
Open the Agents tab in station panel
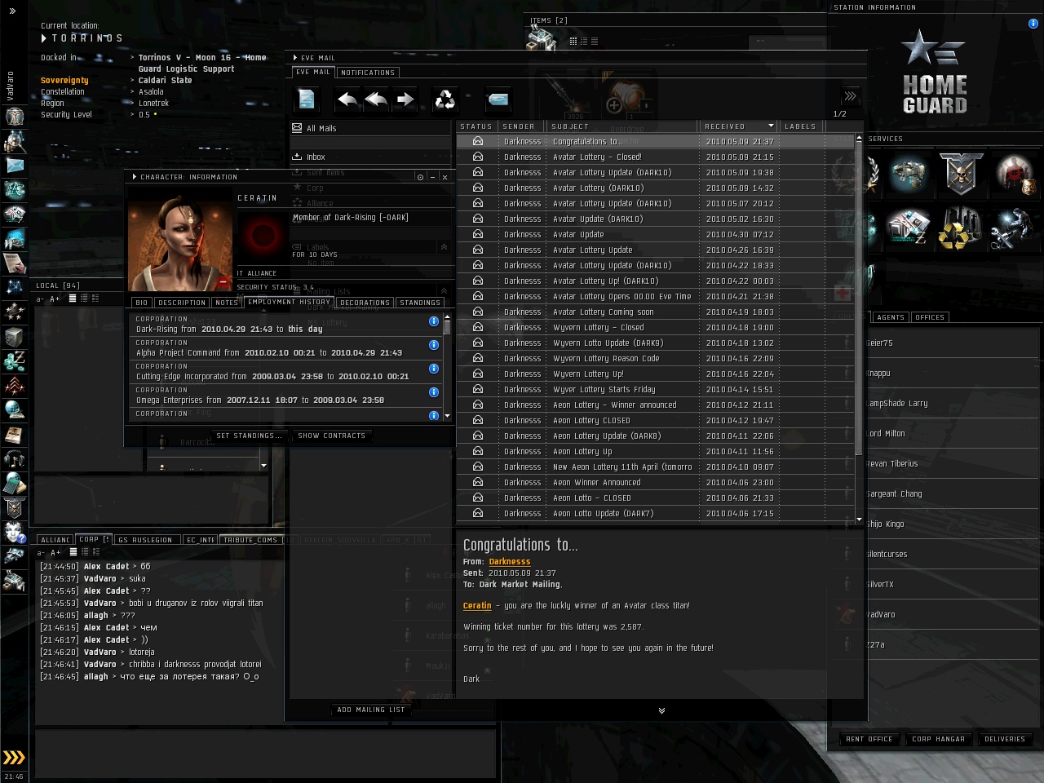[x=891, y=317]
